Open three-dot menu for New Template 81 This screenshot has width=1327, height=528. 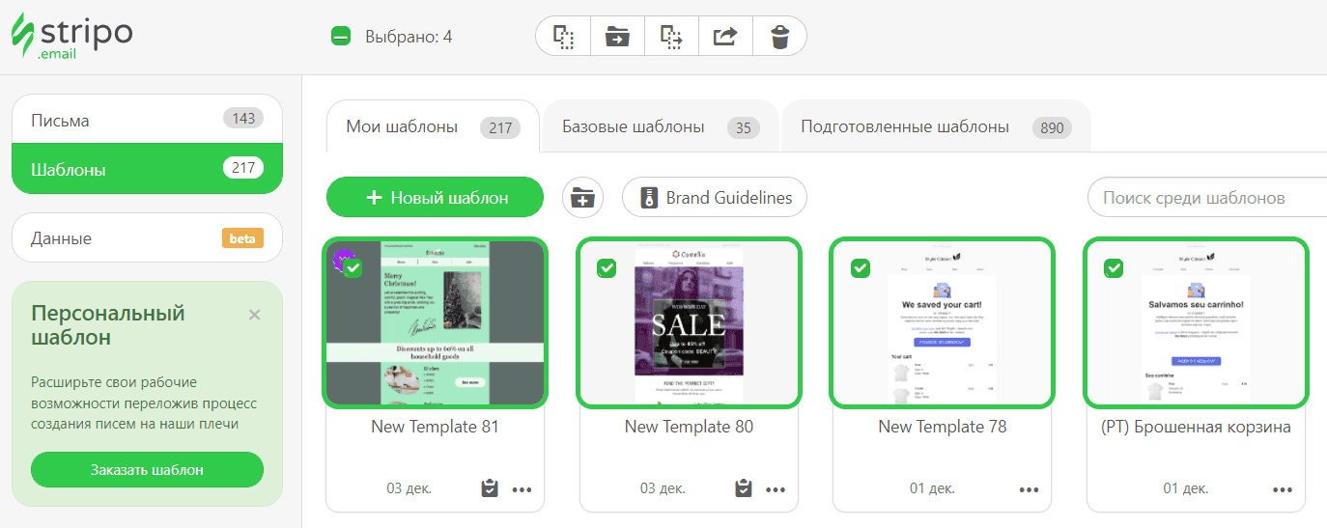522,489
